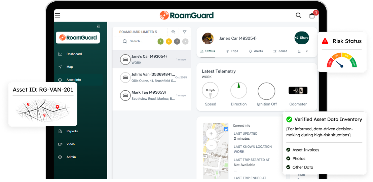The width and height of the screenshot is (373, 182).
Task: Click the Video camera icon
Action: 60,144
